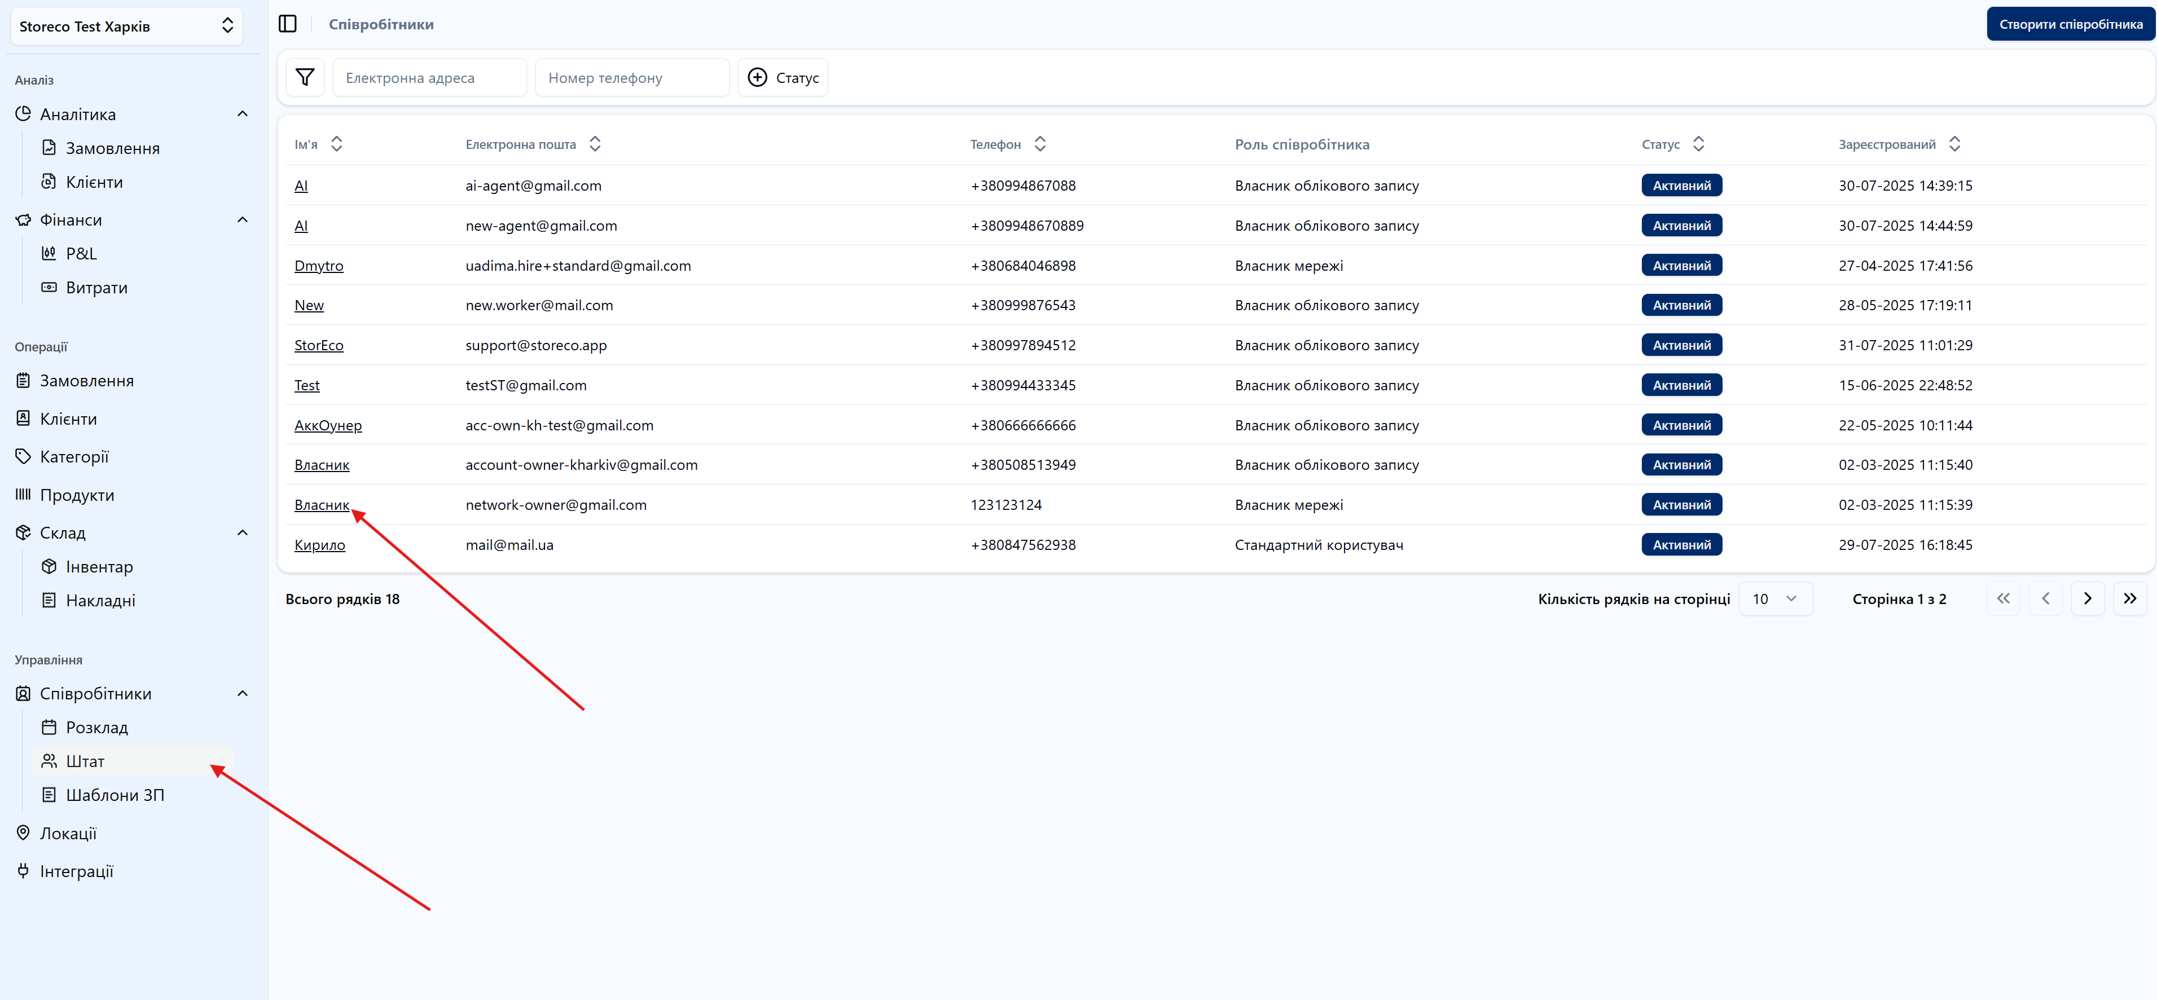This screenshot has height=1000, width=2157.
Task: Open Dmytro employee link
Action: click(318, 266)
